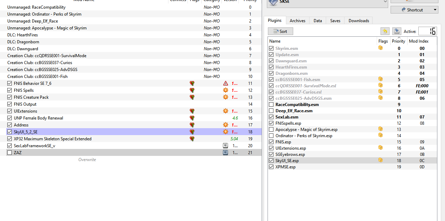445x221 pixels.
Task: Enable the Apocalypse - Magic of Skyrim.esp plugin
Action: click(271, 130)
